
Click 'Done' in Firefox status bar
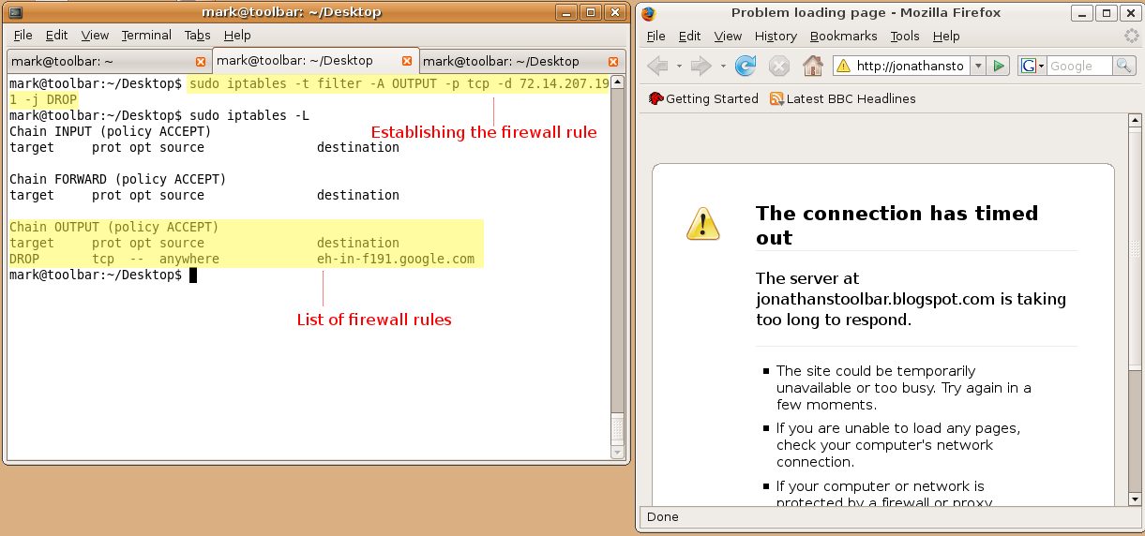tap(663, 516)
